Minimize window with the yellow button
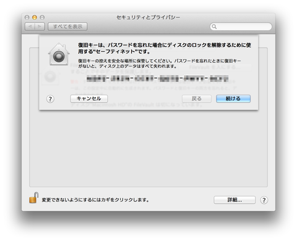This screenshot has height=241, width=297. 35,17
